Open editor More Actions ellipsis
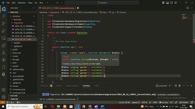The height and width of the screenshot is (109, 195). coord(191,8)
